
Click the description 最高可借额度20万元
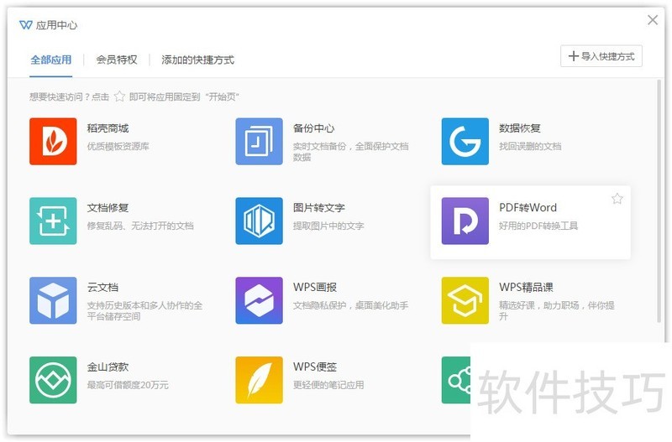pos(128,385)
